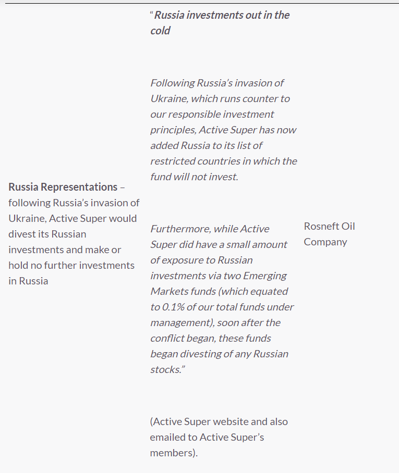Click the "Rosneft Oil Company" cell text
The width and height of the screenshot is (399, 473).
(x=329, y=234)
